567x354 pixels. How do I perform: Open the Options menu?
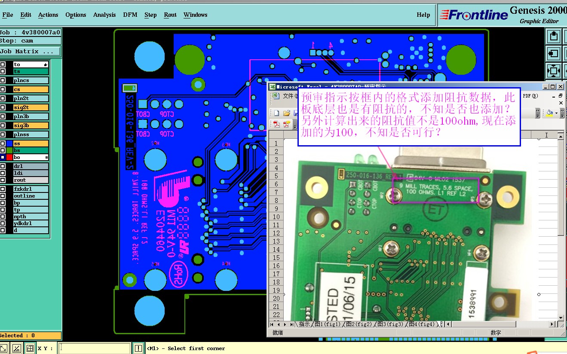tap(76, 15)
